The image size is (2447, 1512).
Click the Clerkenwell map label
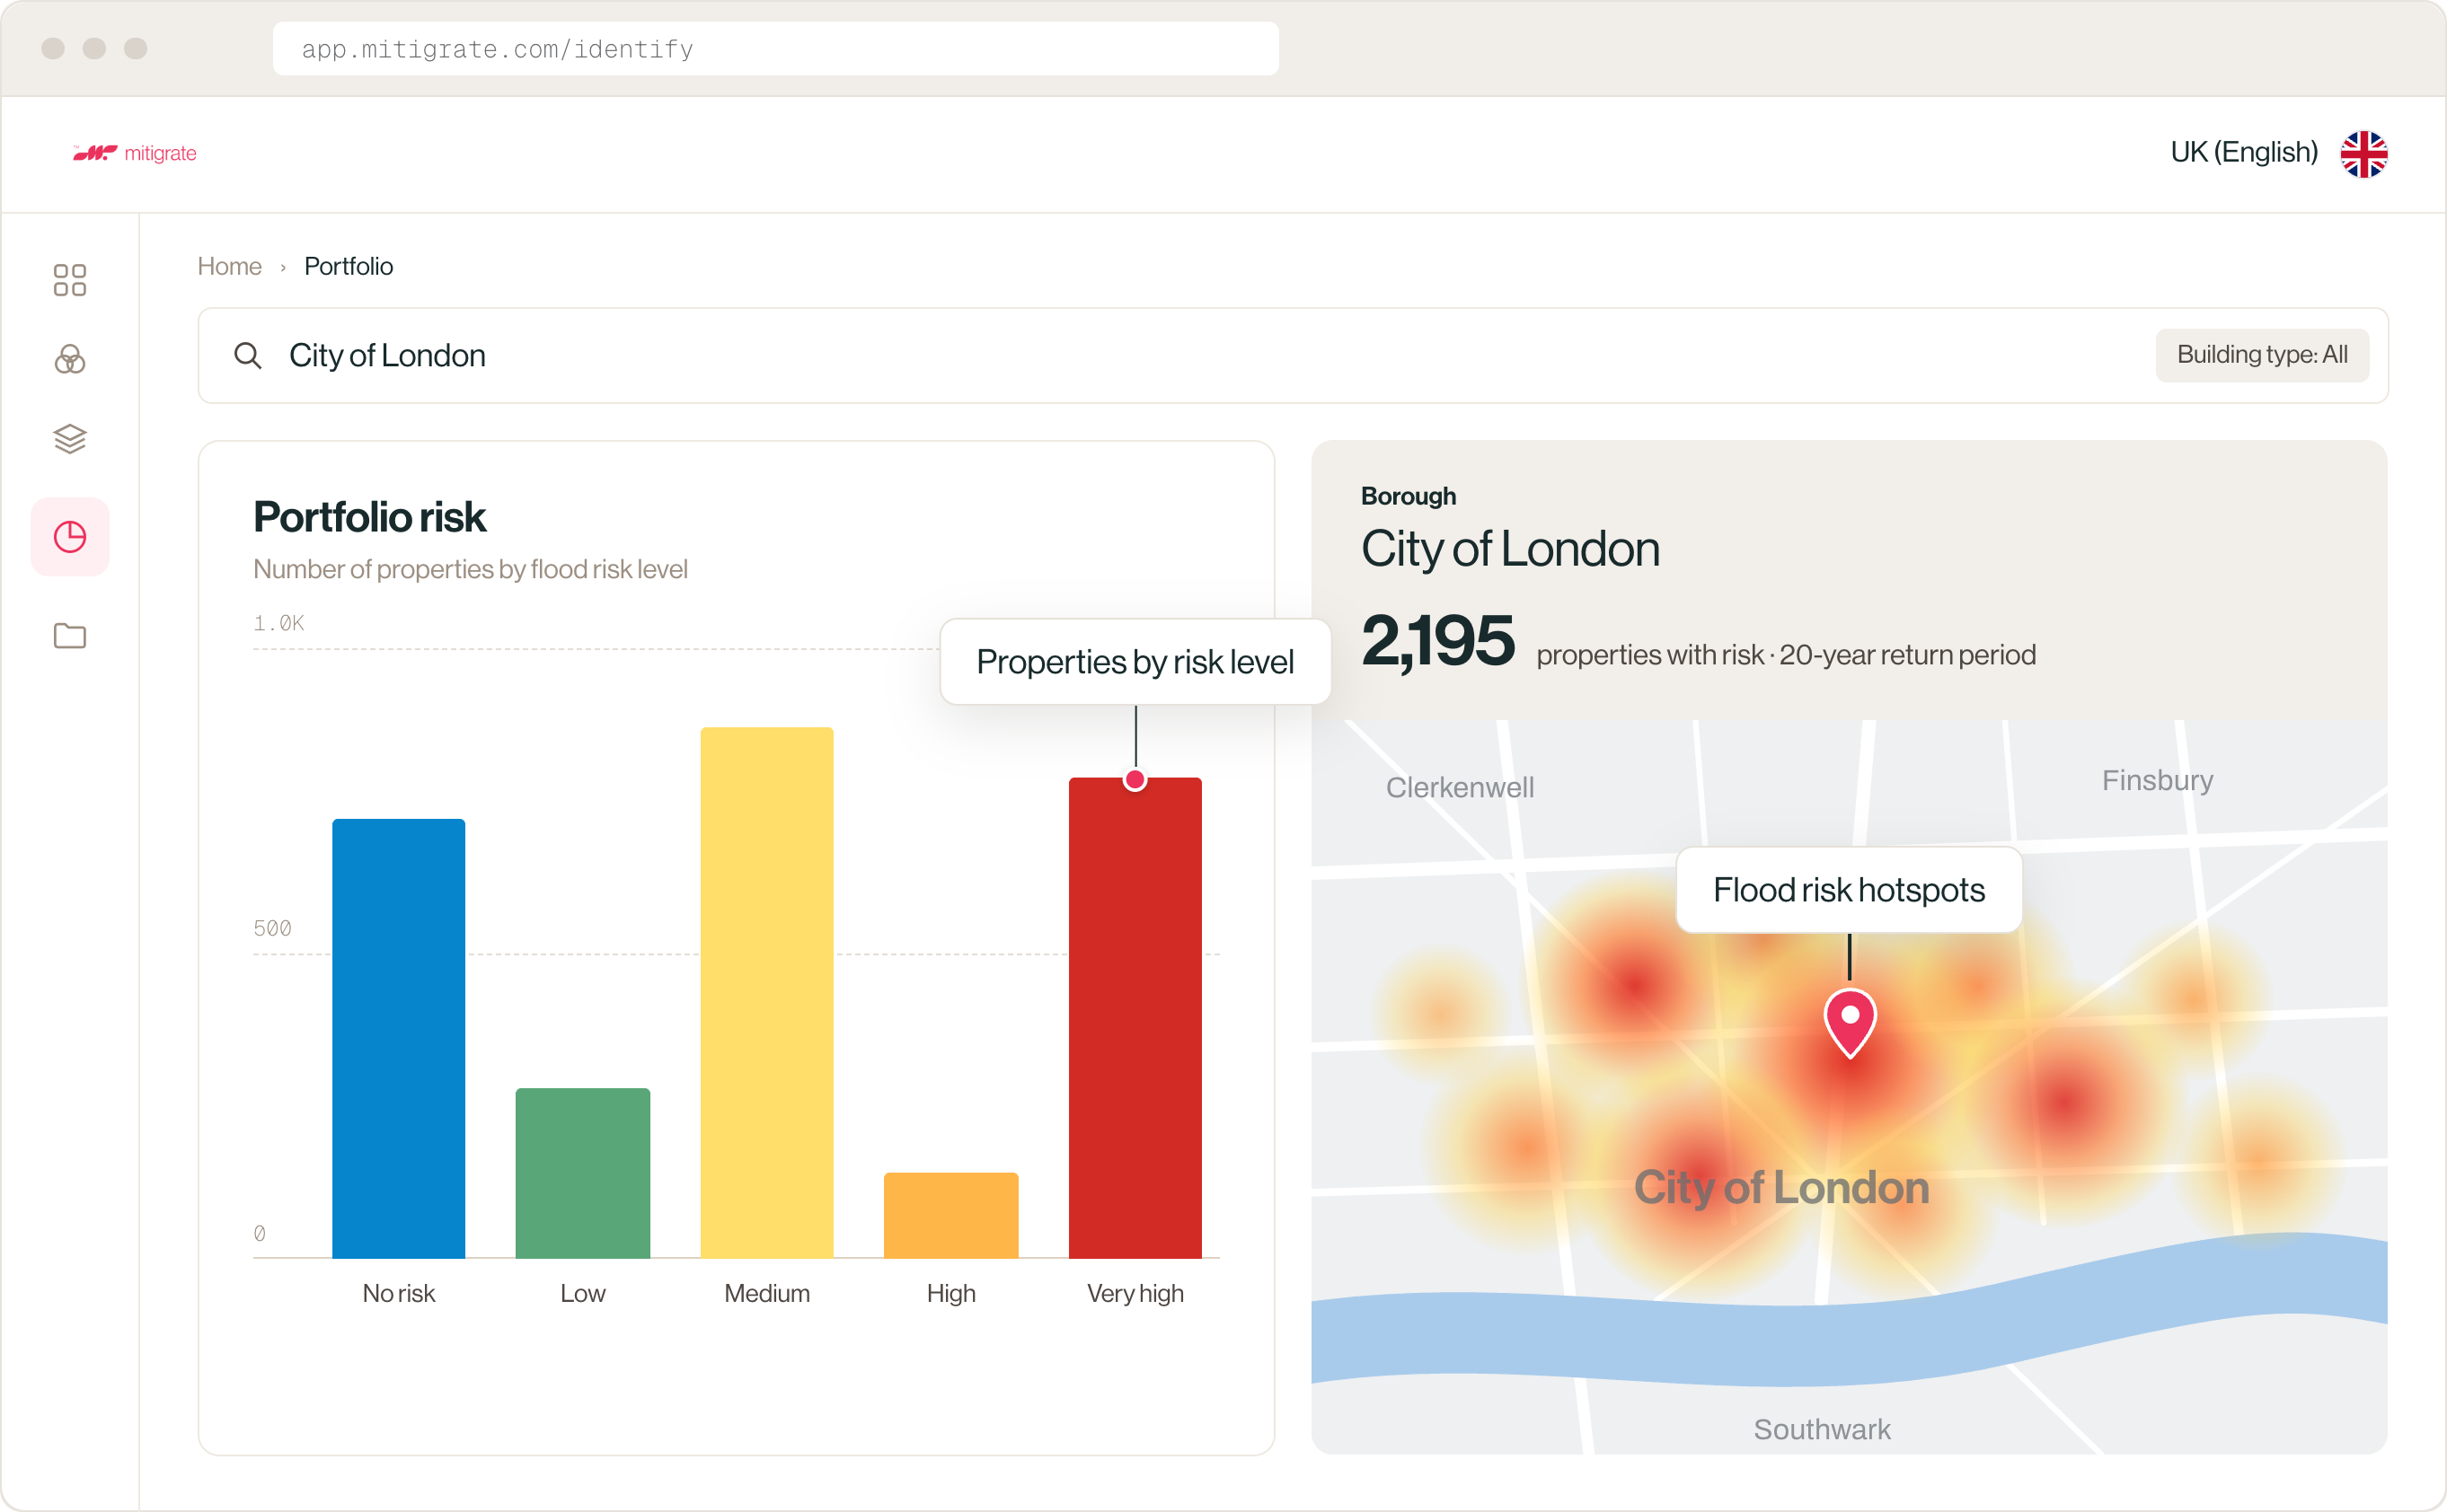[1460, 788]
